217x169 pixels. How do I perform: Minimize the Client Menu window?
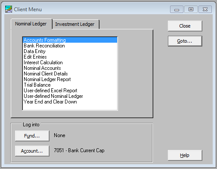pyautogui.click(x=177, y=9)
